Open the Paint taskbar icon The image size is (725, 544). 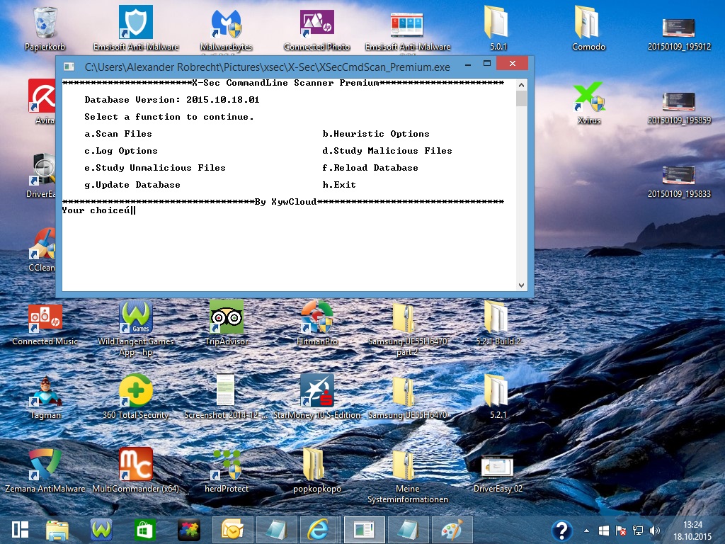coord(451,530)
